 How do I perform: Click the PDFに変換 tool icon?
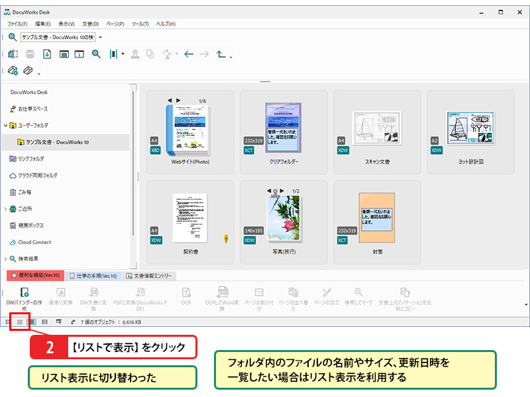140,299
